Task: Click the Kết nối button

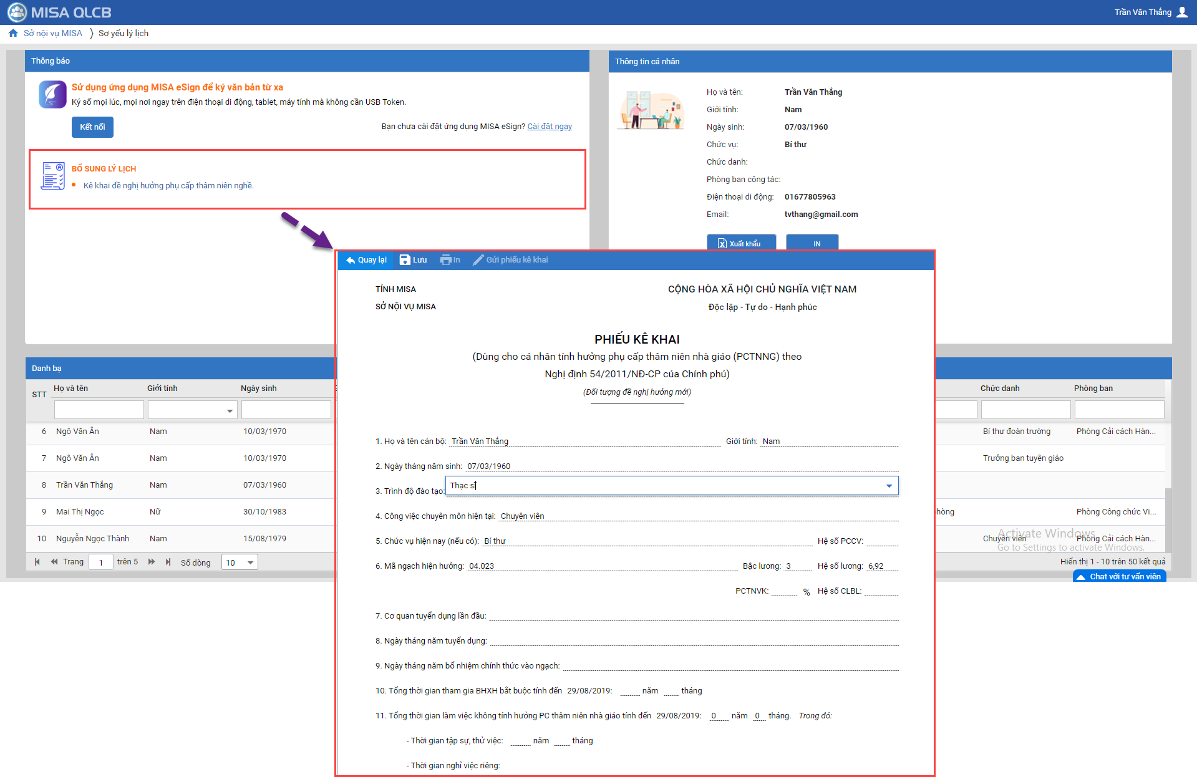Action: 92,127
